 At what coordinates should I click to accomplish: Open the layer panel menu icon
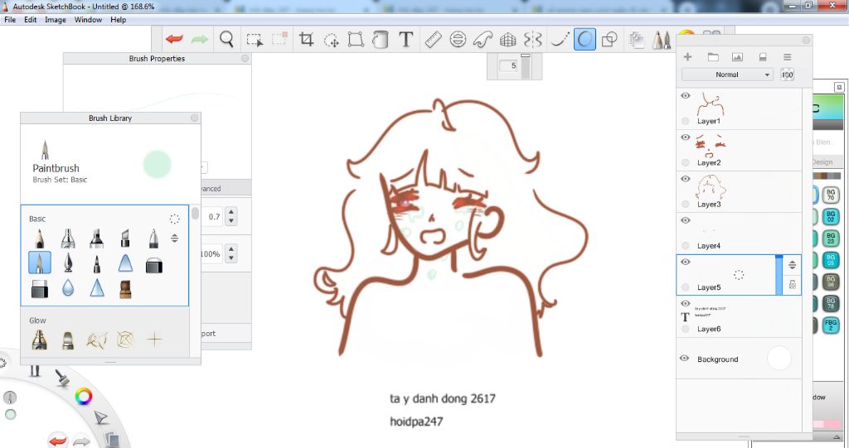(x=788, y=57)
